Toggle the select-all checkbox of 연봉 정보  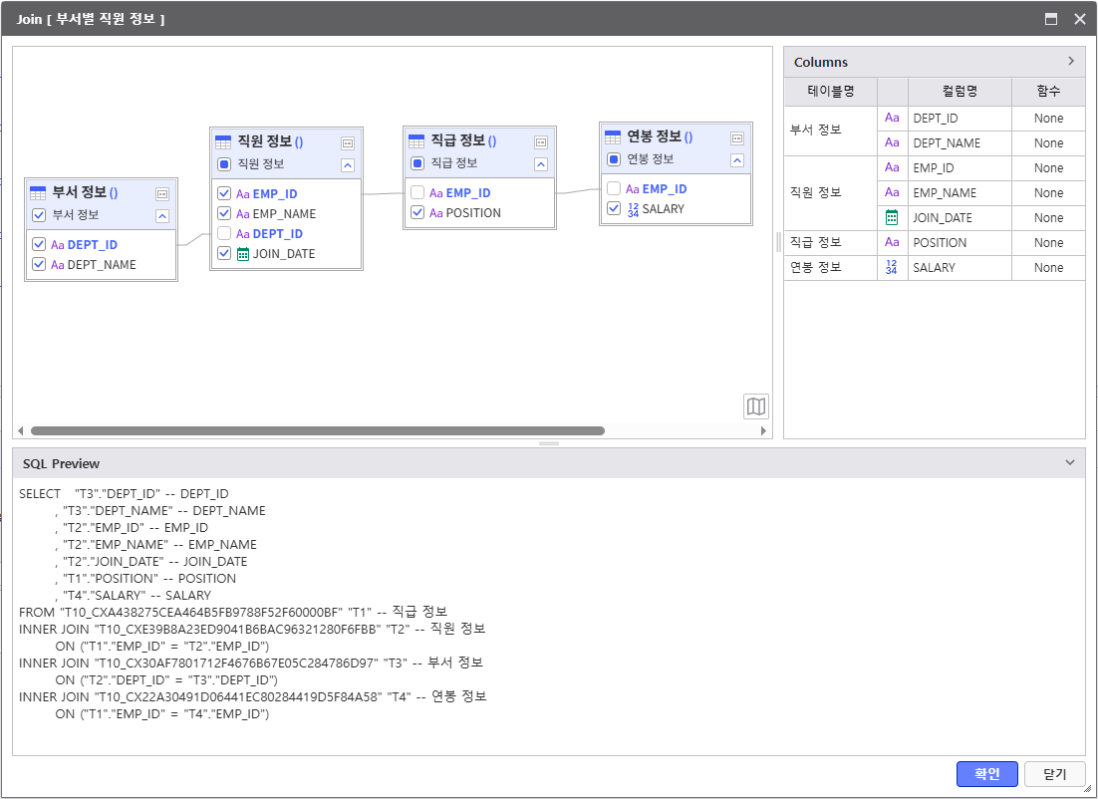pyautogui.click(x=614, y=159)
